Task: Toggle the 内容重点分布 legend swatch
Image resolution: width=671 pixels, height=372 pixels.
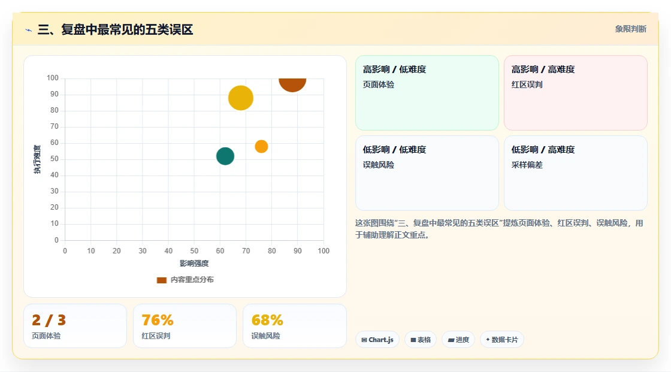Action: (161, 280)
